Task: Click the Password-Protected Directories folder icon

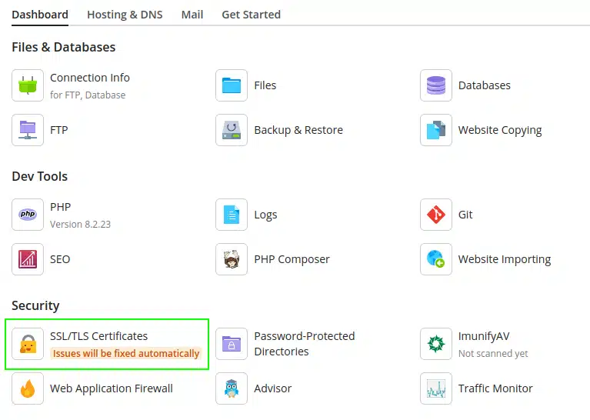Action: coord(232,344)
